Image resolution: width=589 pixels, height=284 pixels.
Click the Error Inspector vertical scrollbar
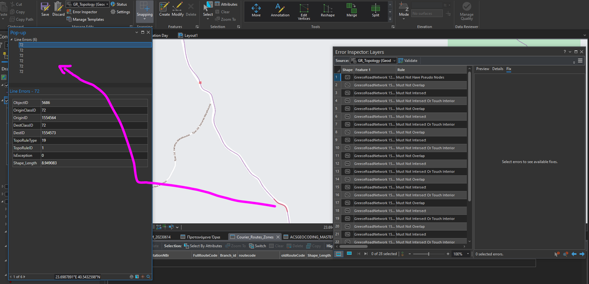469,136
